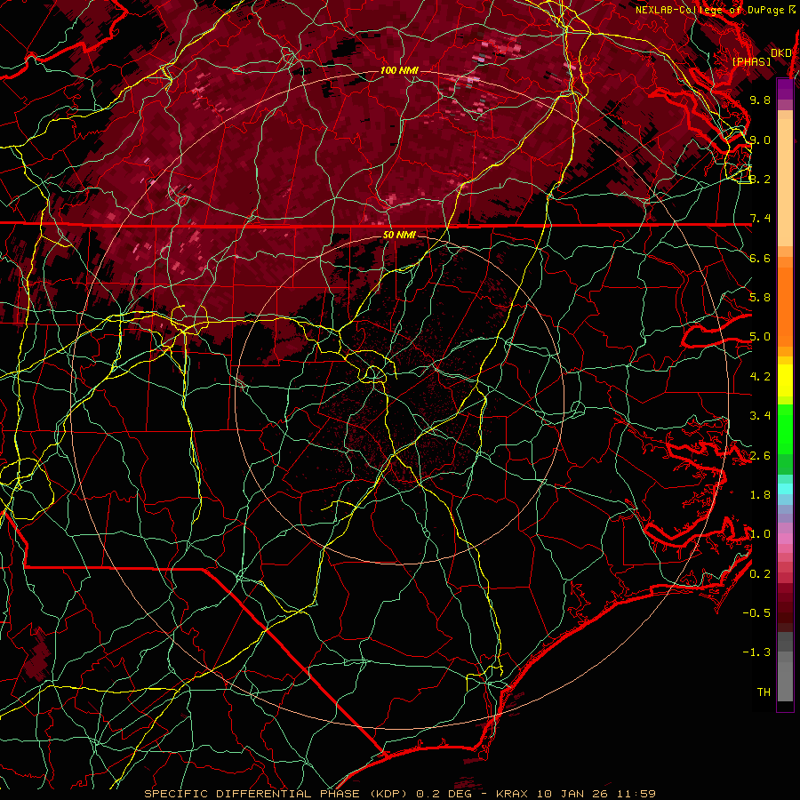Click the "[PHAS]" unit label
This screenshot has height=800, width=800.
751,61
